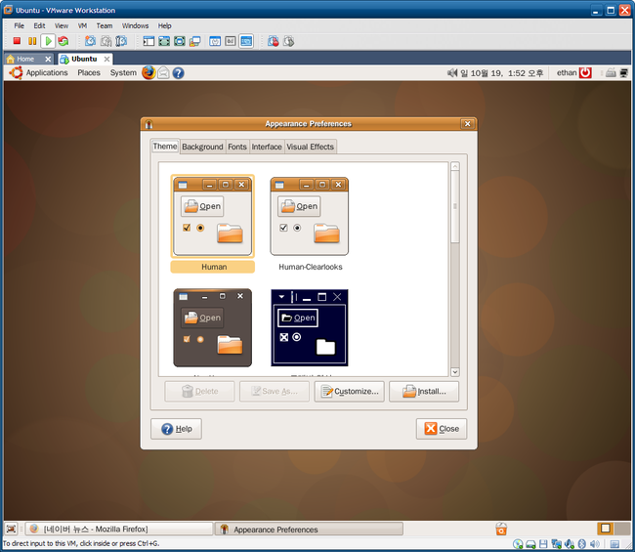Image resolution: width=635 pixels, height=552 pixels.
Task: Toggle the sidebar view icon in the toolbar
Action: coord(148,41)
